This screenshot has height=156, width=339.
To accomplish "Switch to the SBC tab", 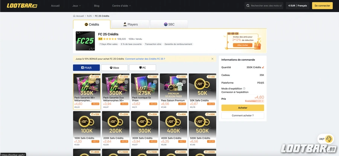I will 169,24.
